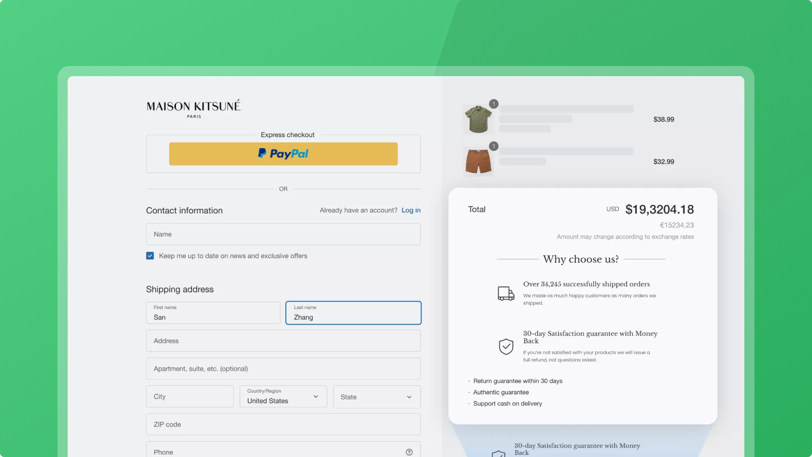This screenshot has height=457, width=812.
Task: Click the brown shorts product thumbnail
Action: coord(478,162)
